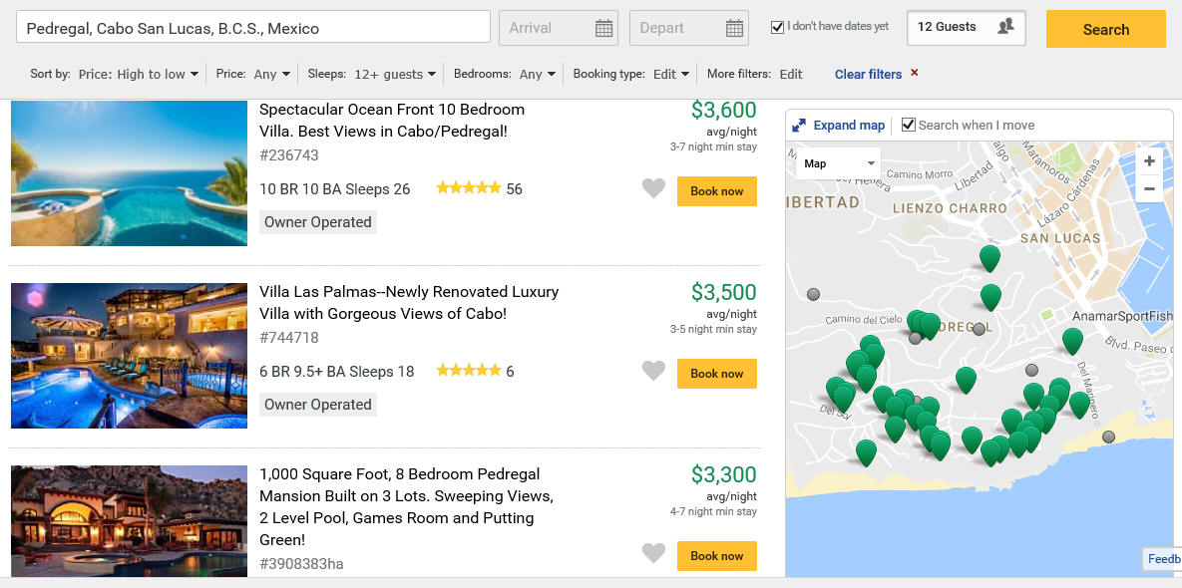Click the Expand map link
Image resolution: width=1182 pixels, height=588 pixels.
[849, 125]
